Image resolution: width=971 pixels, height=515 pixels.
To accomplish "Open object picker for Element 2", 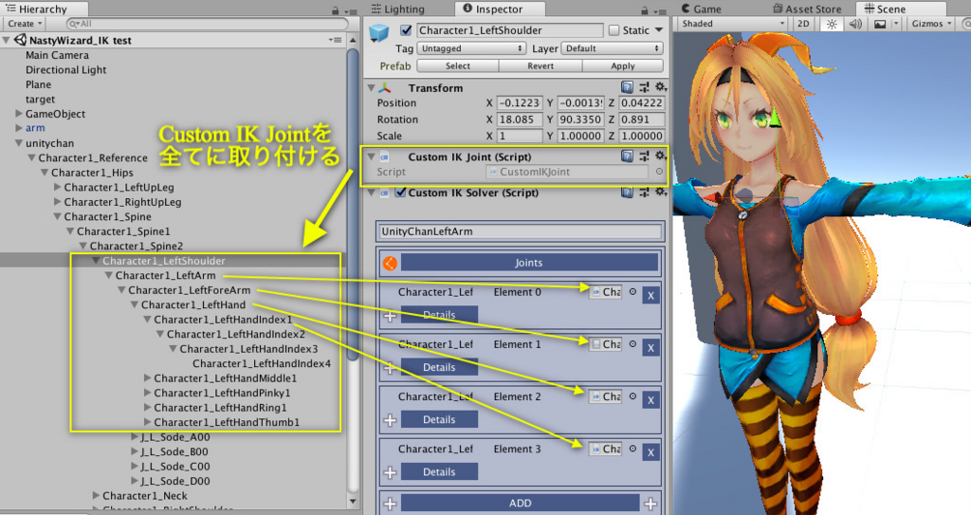I will tap(632, 396).
